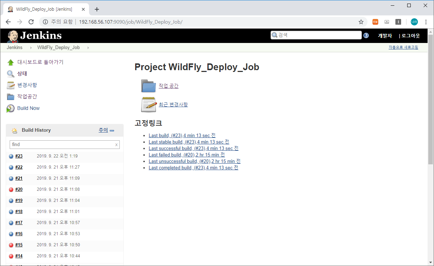Screen dimensions: 434x266
Task: Bookmark this page with star icon
Action: [x=361, y=22]
